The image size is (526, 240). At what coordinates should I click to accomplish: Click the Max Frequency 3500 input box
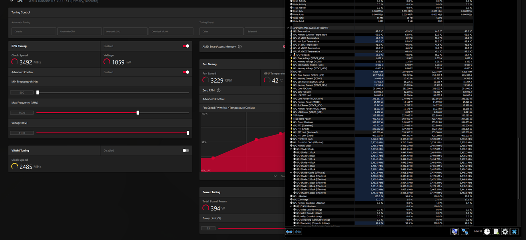point(22,113)
